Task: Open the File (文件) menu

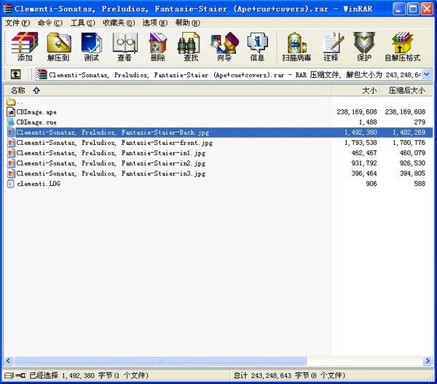Action: pos(17,23)
